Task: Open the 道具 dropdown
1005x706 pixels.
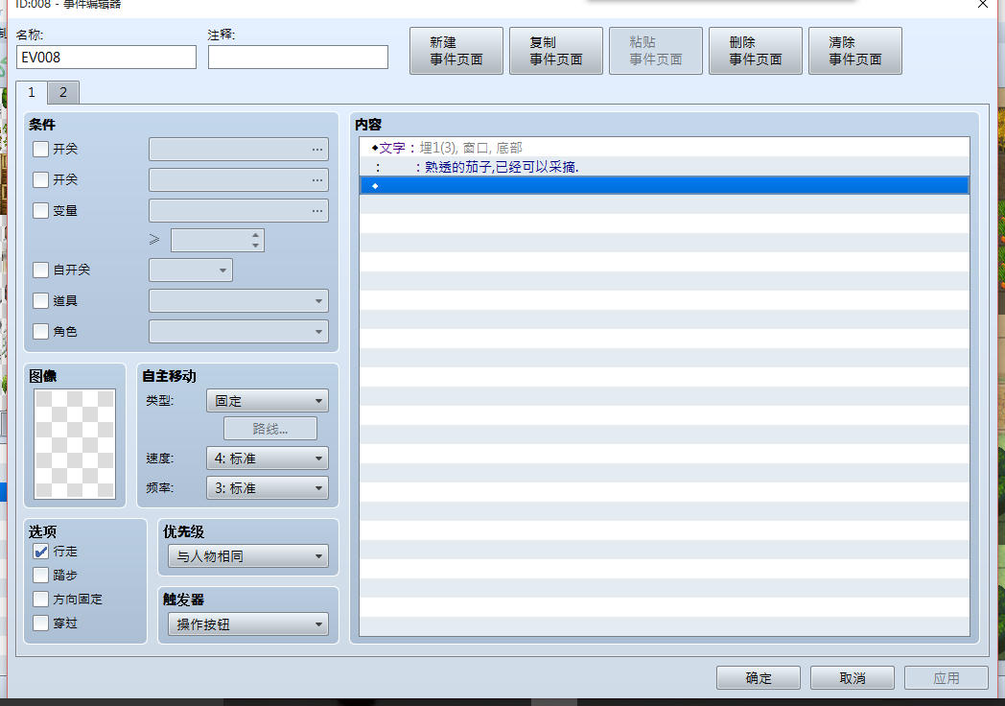Action: (x=239, y=301)
